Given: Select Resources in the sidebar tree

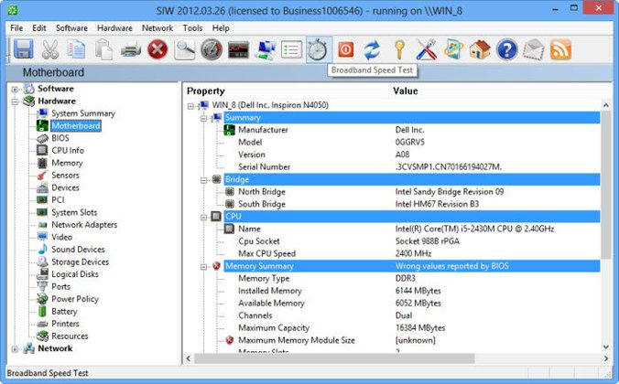Looking at the screenshot, I should 70,336.
